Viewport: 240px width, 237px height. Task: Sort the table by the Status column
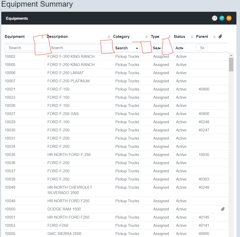coord(192,37)
